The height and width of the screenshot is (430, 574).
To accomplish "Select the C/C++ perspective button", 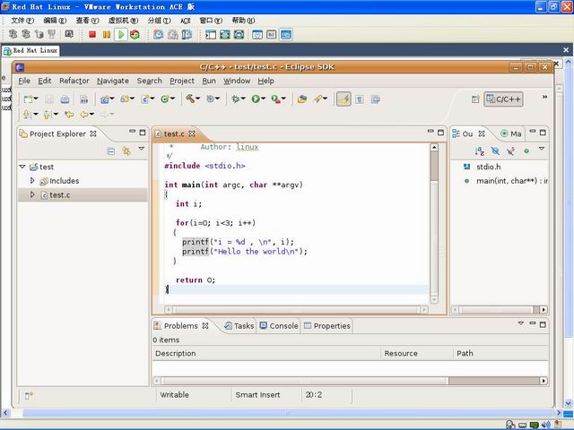I will tap(503, 99).
